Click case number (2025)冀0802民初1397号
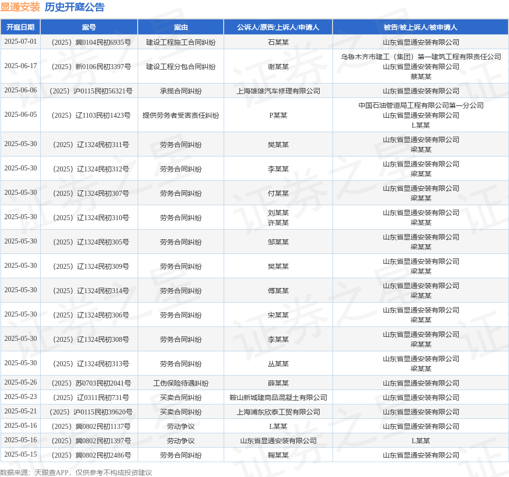 coord(89,441)
